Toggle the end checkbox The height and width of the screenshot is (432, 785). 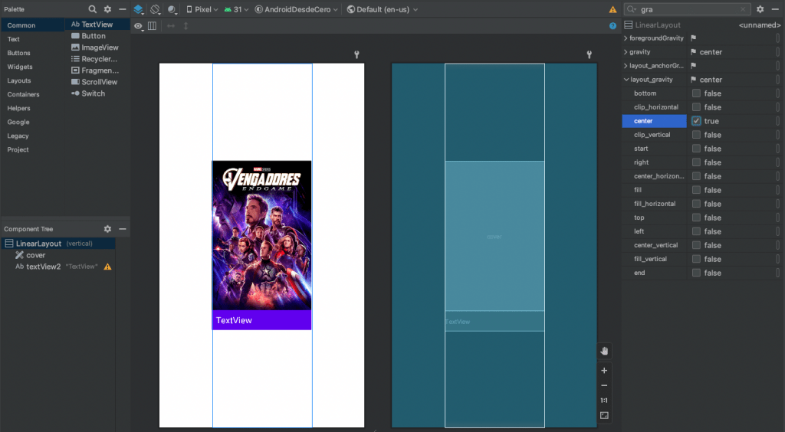coord(696,273)
